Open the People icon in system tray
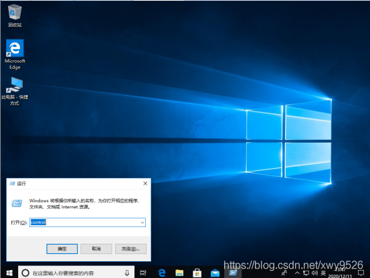 tap(284, 273)
